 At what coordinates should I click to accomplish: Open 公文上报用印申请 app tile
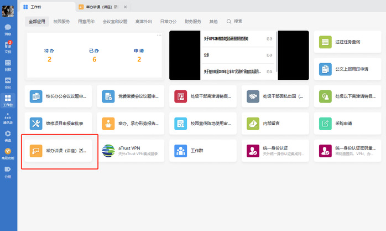pos(348,69)
